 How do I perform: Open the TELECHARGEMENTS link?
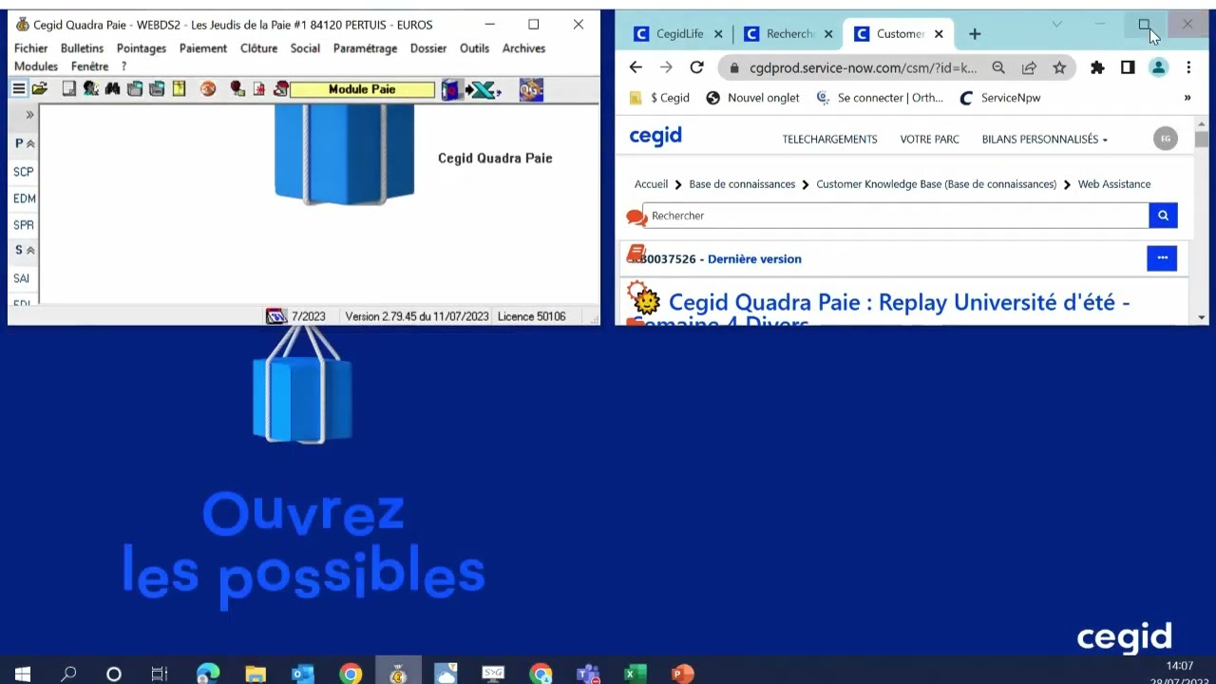point(829,139)
